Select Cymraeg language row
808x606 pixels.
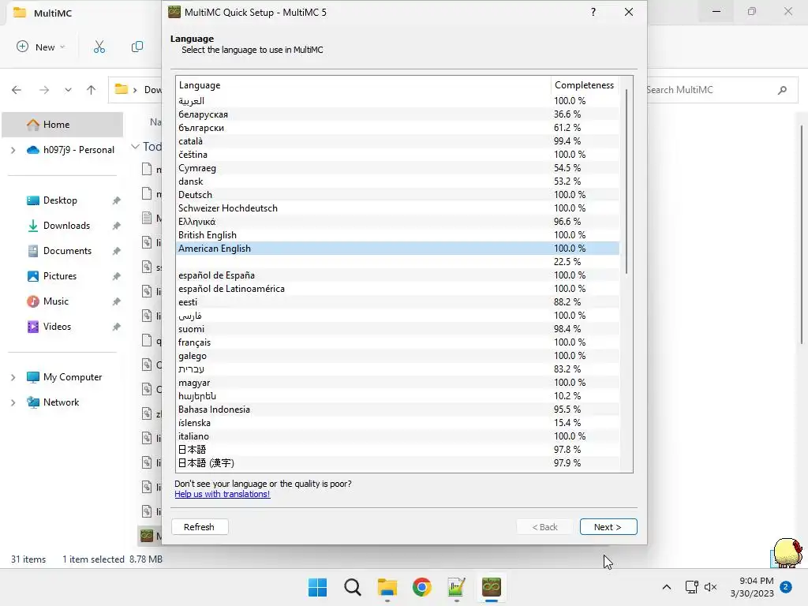(398, 168)
